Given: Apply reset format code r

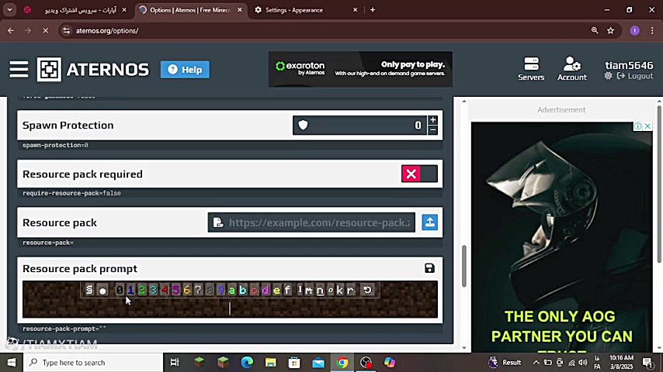Looking at the screenshot, I should coord(351,290).
